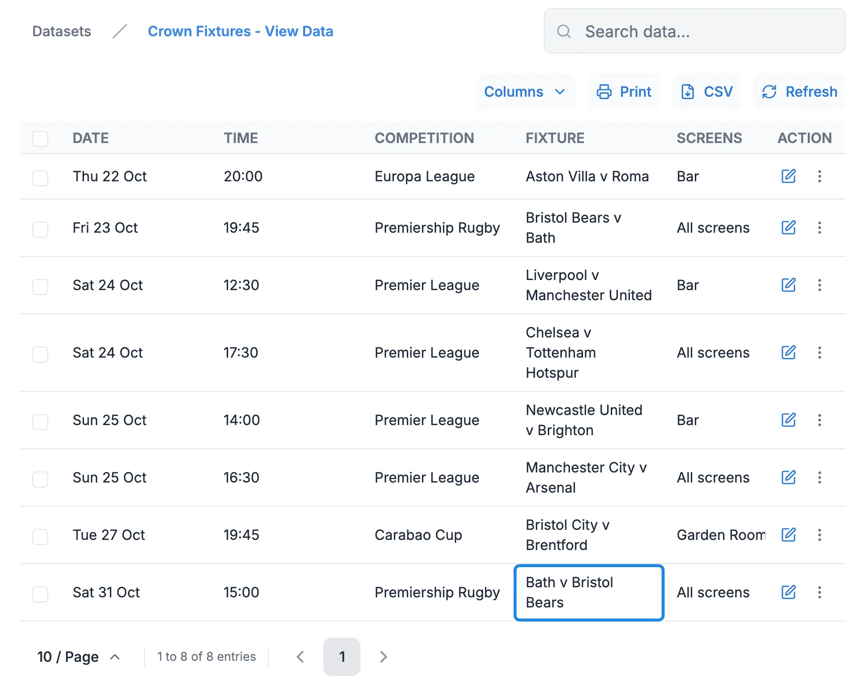Open more options for Manchester City v Arsenal
Viewport: 866px width, 685px height.
(820, 477)
